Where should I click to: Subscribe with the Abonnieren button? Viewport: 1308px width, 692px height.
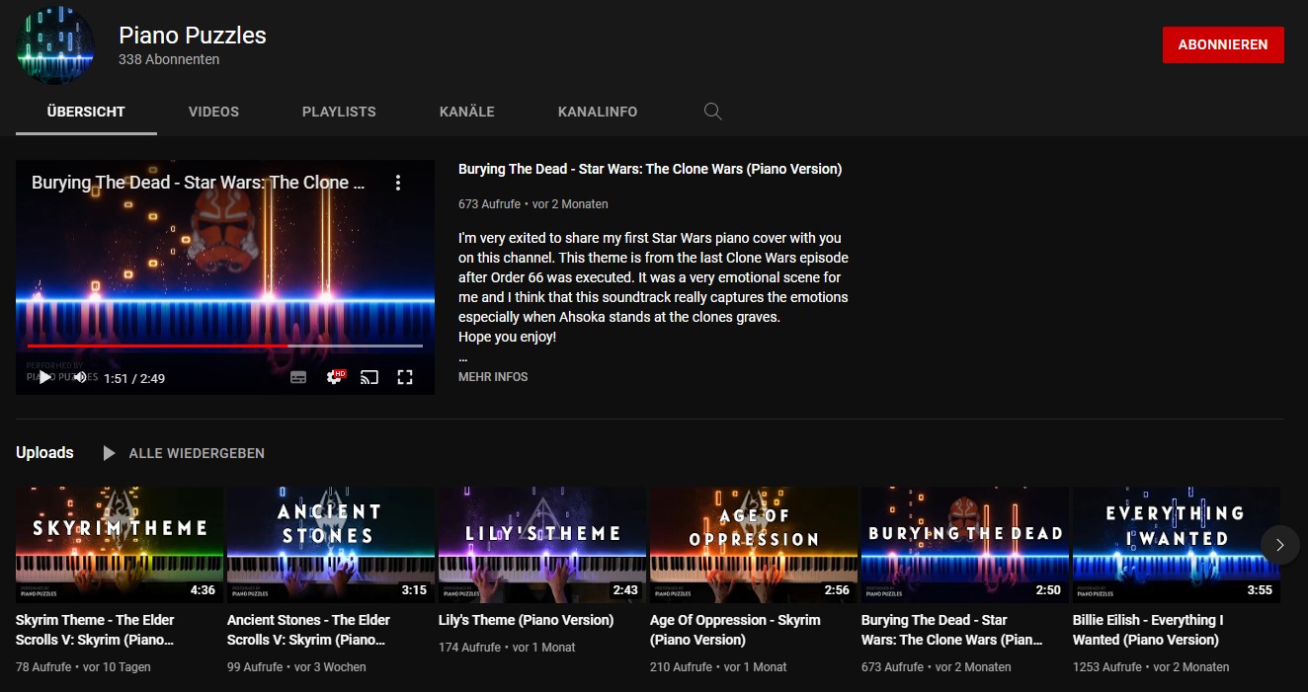point(1223,45)
